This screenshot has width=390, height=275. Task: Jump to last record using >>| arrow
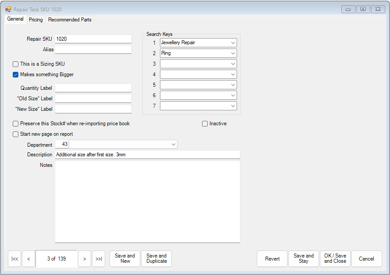[98, 259]
